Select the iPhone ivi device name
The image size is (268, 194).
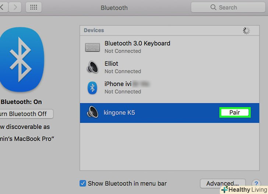118,84
